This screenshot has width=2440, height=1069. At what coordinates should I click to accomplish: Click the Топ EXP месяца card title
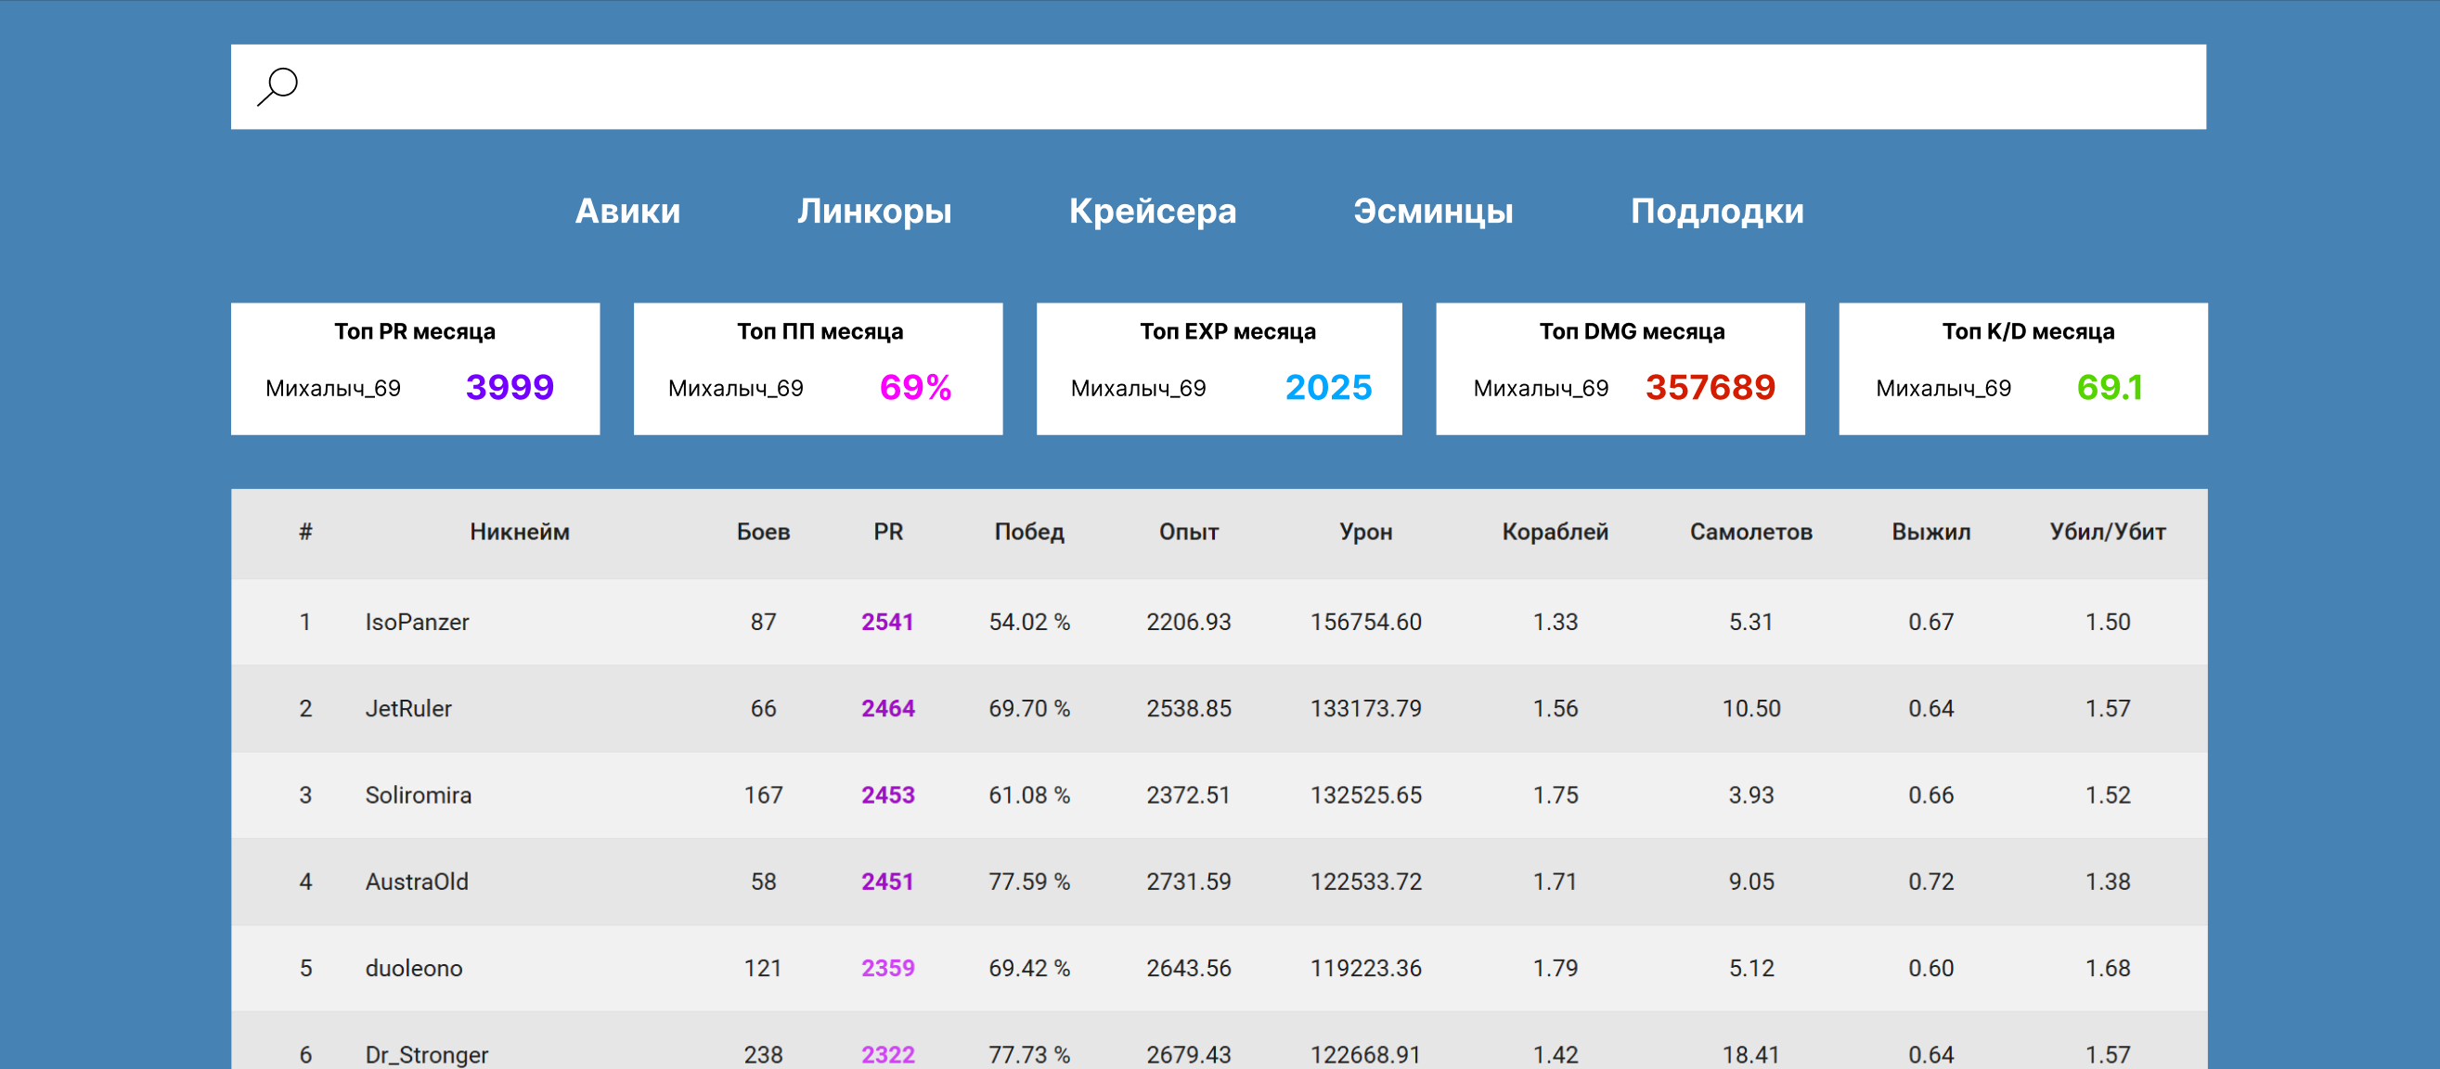1228,331
